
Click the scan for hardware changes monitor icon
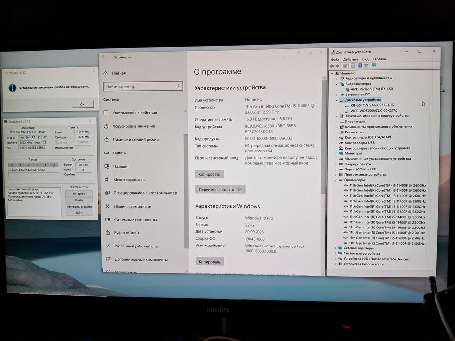pos(374,66)
